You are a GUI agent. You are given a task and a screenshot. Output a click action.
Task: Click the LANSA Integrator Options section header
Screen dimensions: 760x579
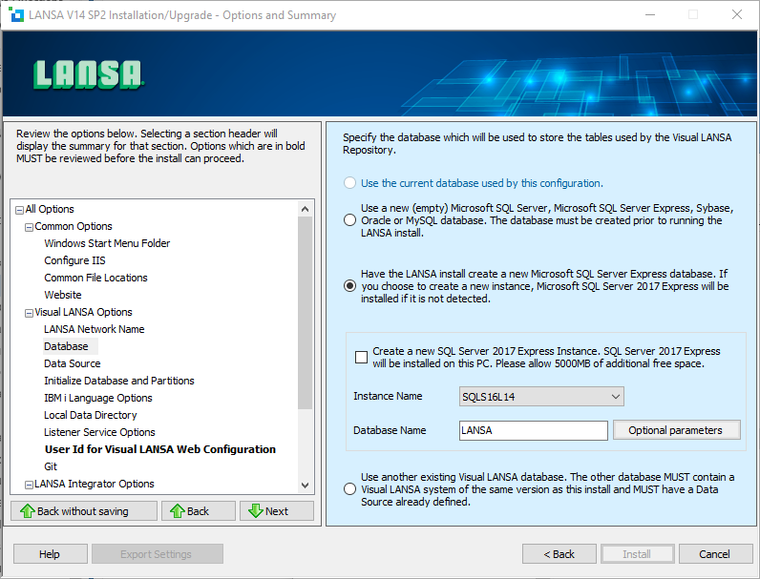click(94, 484)
